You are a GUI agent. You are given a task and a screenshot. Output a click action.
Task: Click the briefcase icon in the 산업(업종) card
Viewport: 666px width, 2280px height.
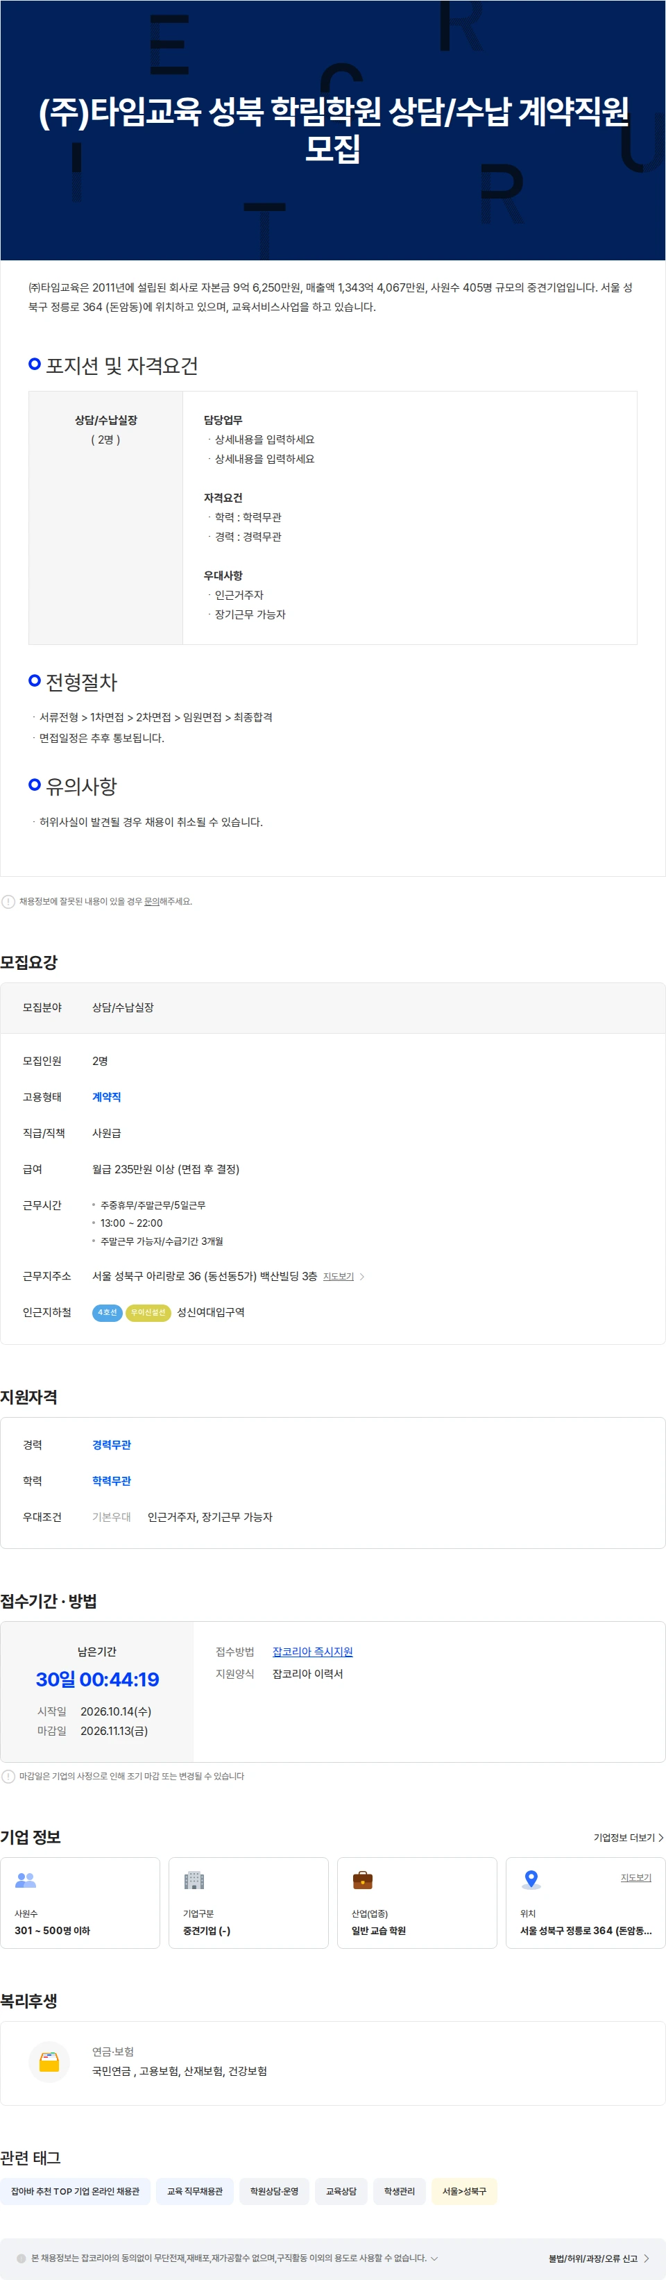[363, 1879]
